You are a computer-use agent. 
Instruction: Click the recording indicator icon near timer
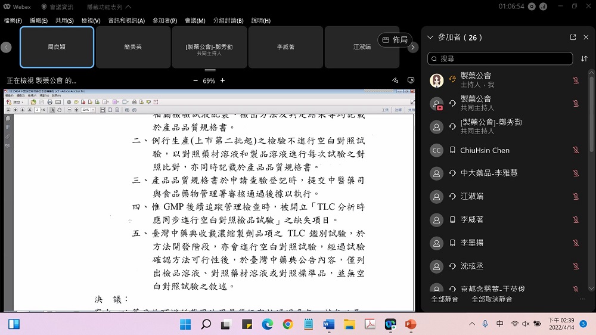pos(532,7)
